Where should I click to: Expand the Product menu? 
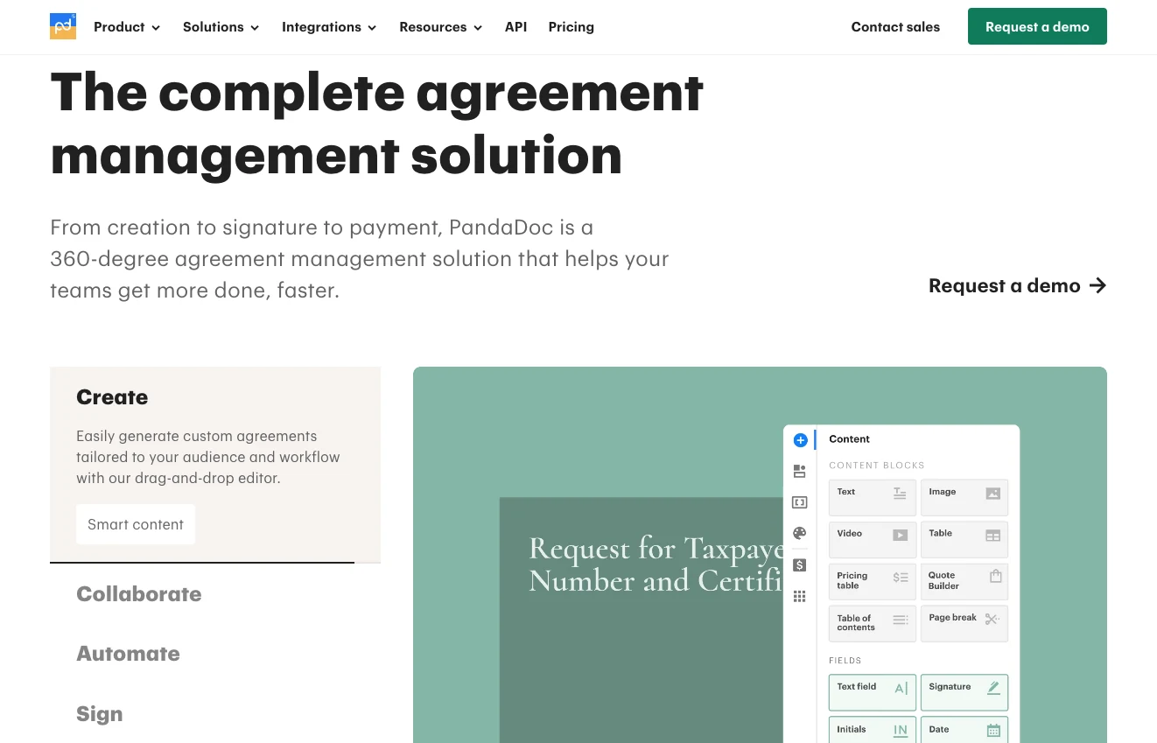[127, 27]
